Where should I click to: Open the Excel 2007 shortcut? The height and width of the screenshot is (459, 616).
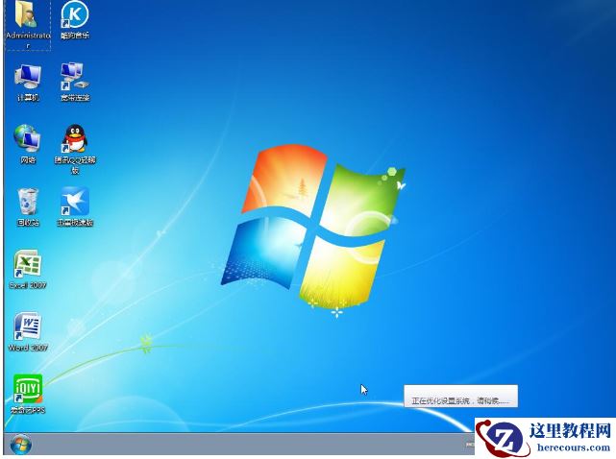(28, 270)
